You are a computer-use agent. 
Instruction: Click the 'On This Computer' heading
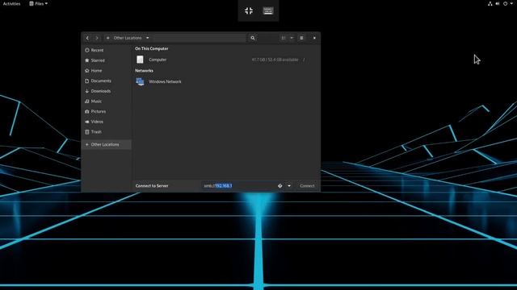[151, 48]
